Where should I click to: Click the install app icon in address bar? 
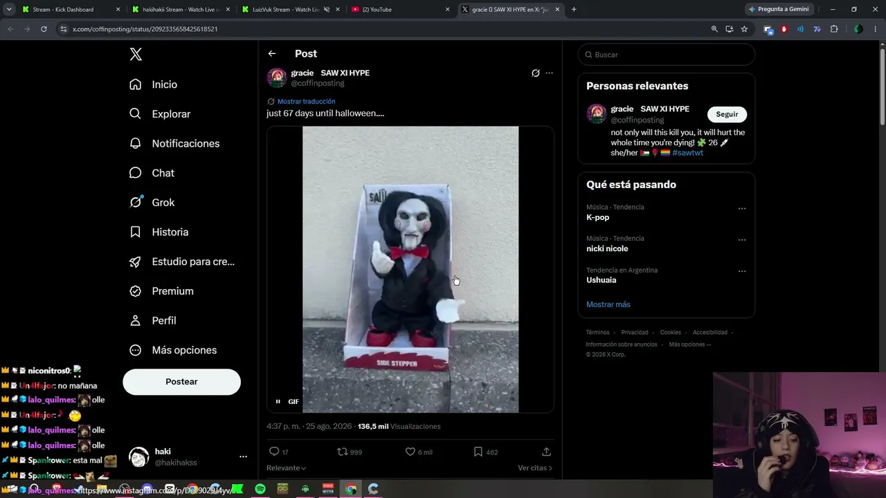click(730, 29)
